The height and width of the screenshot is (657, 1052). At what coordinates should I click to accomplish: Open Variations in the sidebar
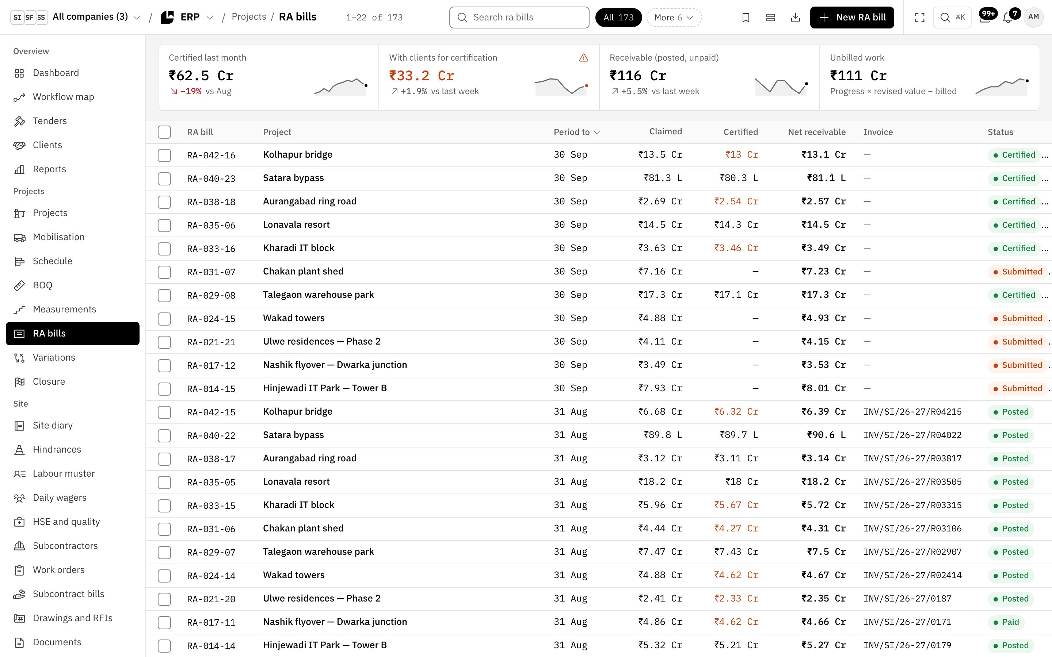73,358
